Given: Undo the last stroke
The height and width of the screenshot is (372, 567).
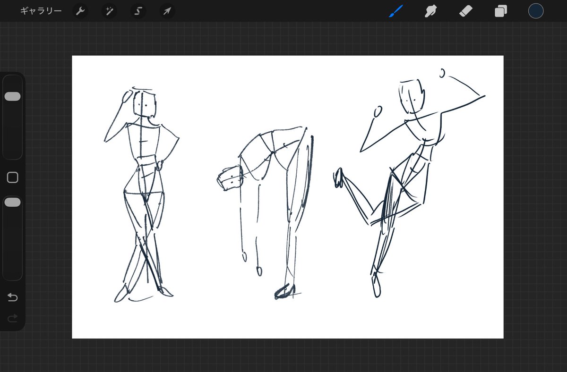Looking at the screenshot, I should point(13,297).
